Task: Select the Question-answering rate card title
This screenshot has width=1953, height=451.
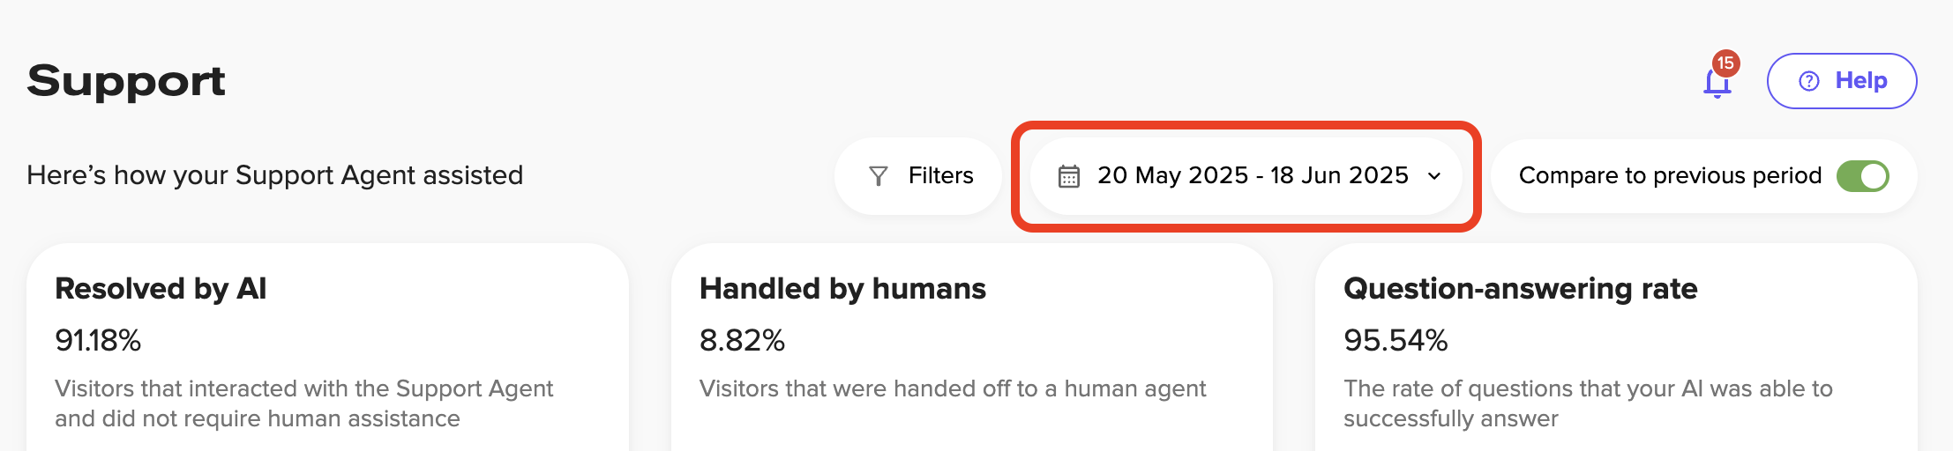Action: pos(1520,289)
